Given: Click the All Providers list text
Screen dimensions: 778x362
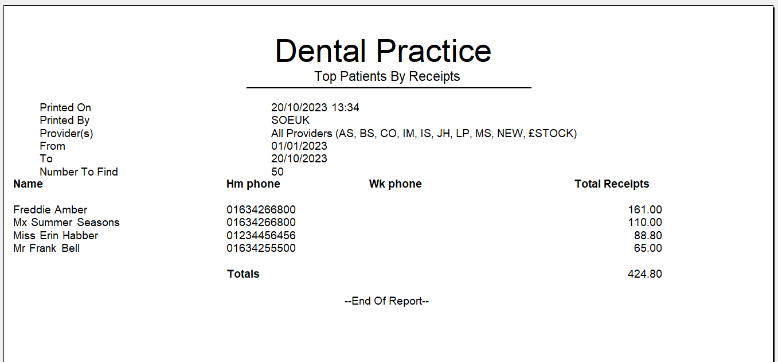Looking at the screenshot, I should (424, 134).
